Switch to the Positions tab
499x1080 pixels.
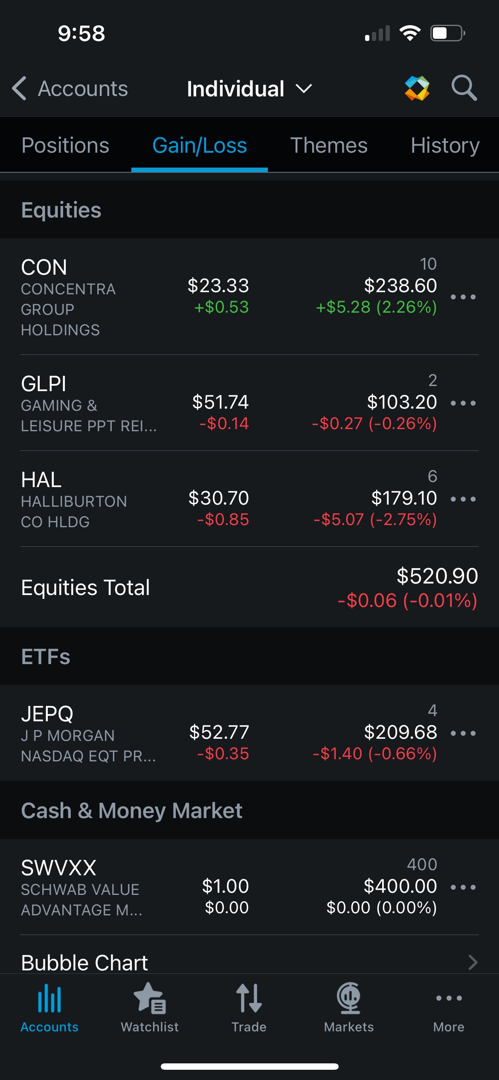[65, 145]
